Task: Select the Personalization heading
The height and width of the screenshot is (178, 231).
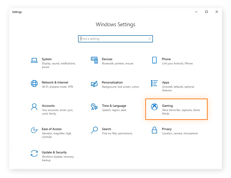Action: point(112,82)
